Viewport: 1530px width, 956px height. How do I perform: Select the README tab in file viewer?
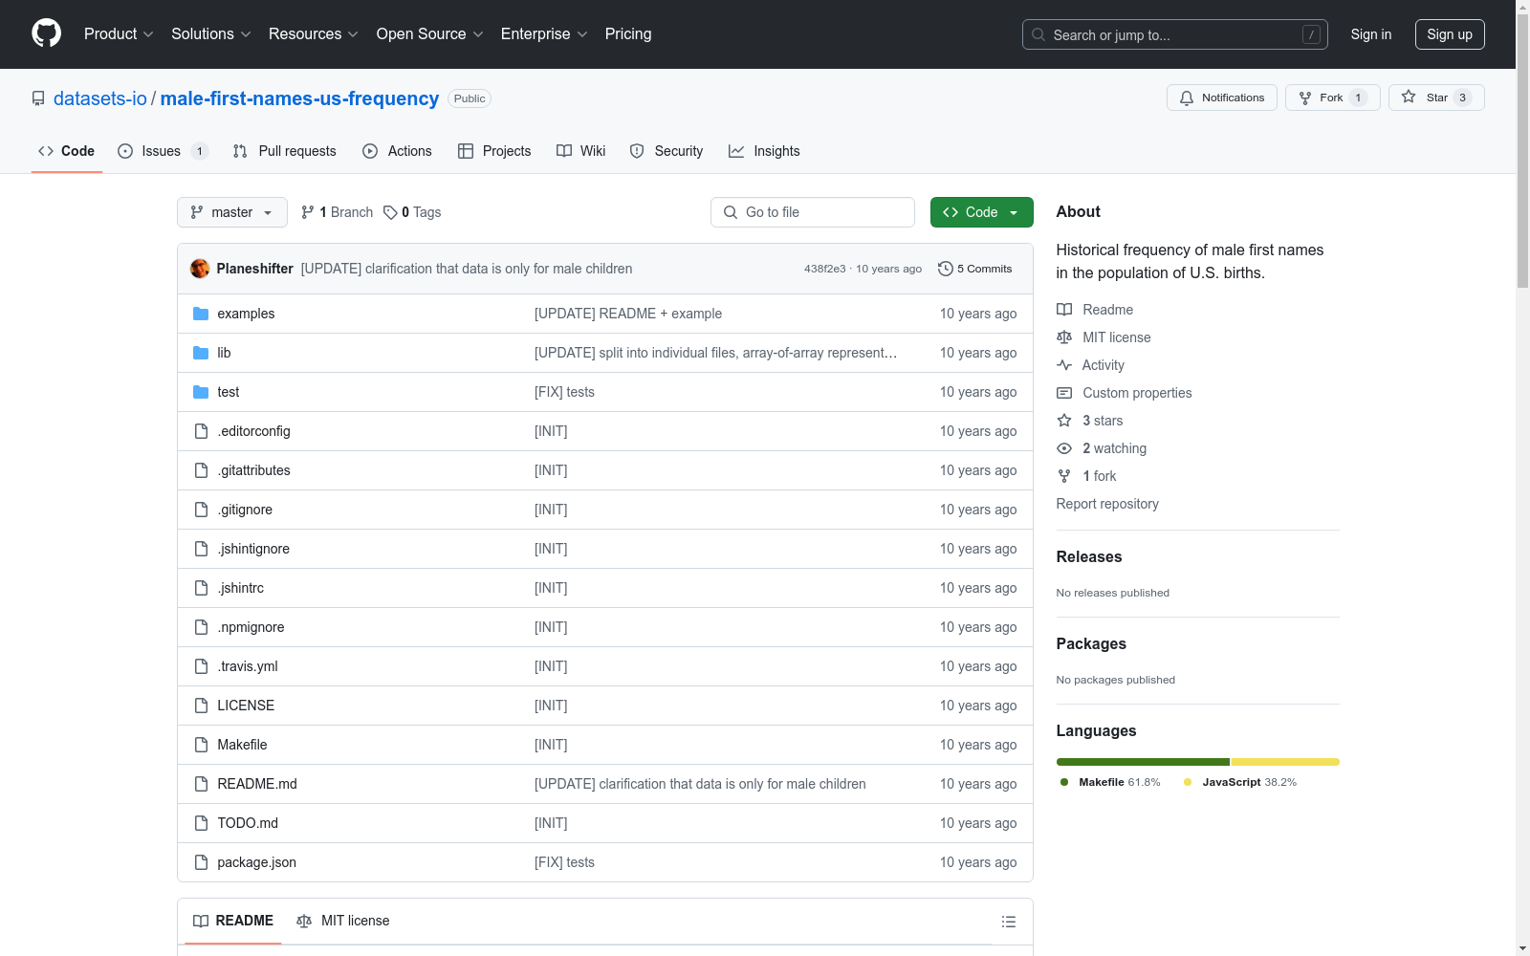(x=233, y=921)
